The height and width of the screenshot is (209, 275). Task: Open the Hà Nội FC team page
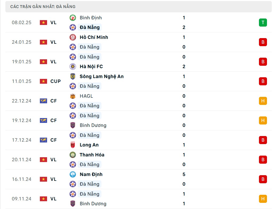click(92, 67)
